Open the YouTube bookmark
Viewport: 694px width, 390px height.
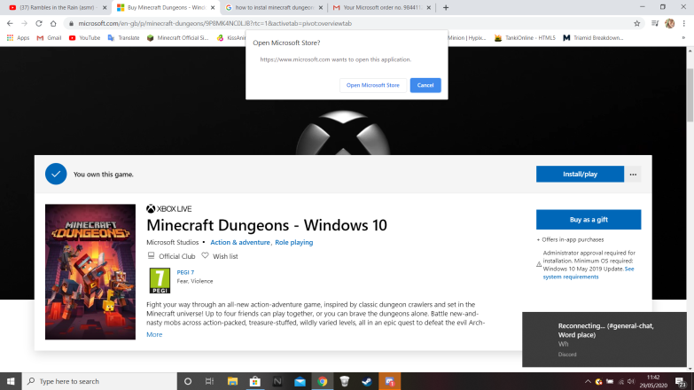[x=84, y=38]
